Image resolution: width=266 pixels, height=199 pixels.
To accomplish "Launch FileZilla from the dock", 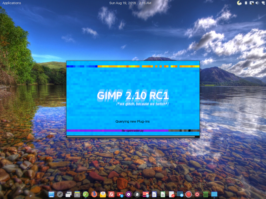I will coord(111,194).
